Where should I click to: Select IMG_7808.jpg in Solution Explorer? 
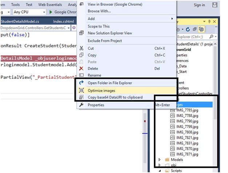[187, 132]
